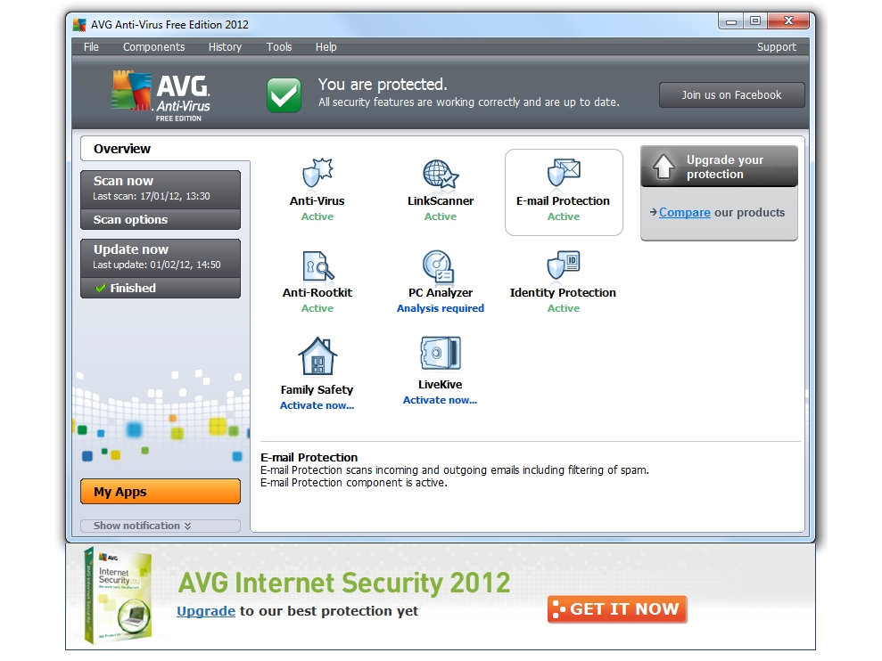The height and width of the screenshot is (661, 882).
Task: Click the Upgrade link in the banner
Action: pyautogui.click(x=206, y=611)
